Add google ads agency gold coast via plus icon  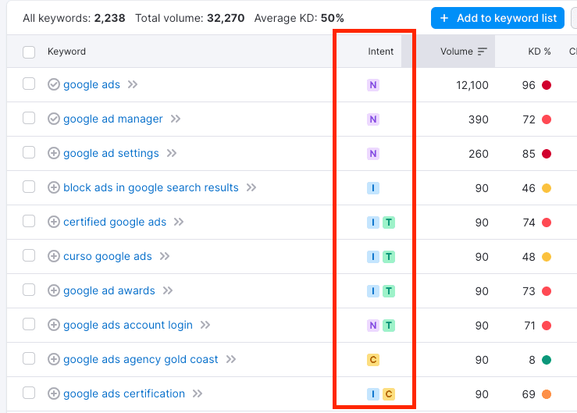click(54, 359)
